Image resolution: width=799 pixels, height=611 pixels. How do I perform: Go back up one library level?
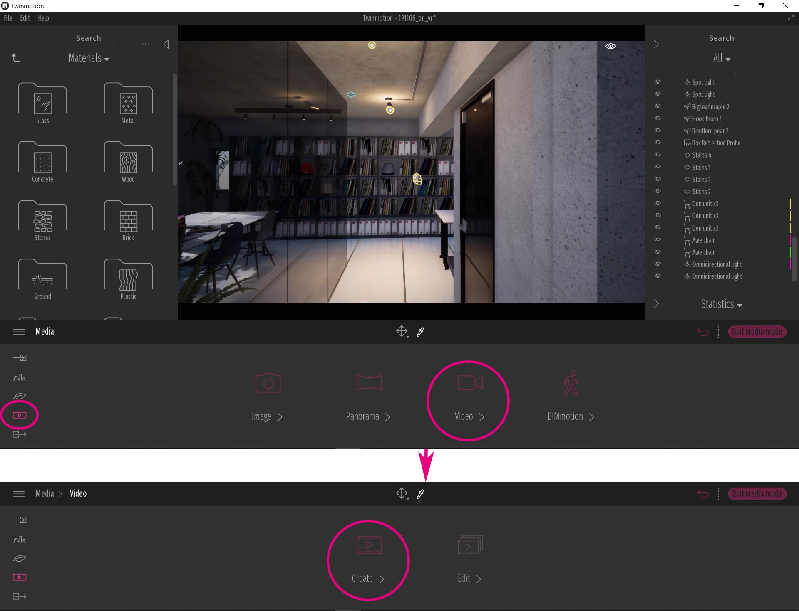pyautogui.click(x=16, y=58)
